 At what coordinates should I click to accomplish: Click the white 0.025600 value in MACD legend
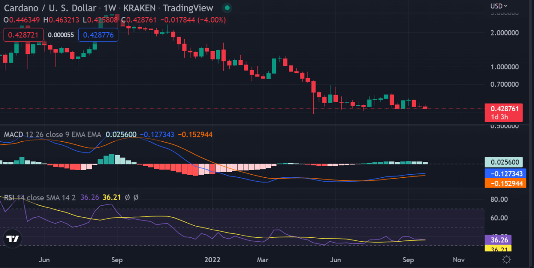click(x=121, y=134)
